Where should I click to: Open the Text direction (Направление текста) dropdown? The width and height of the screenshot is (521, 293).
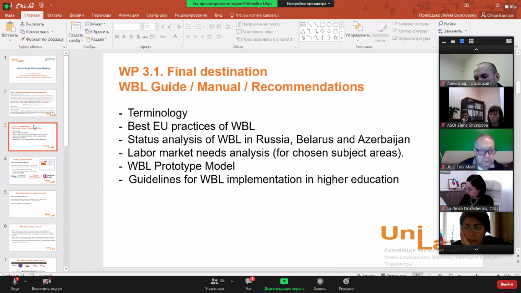(x=260, y=24)
